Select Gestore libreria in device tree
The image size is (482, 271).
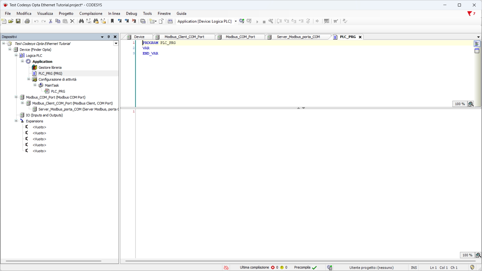click(50, 67)
